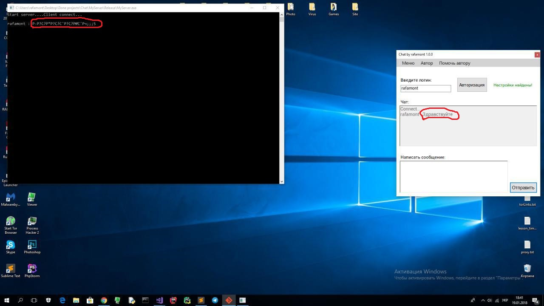Open the volume control in tray

[x=490, y=300]
